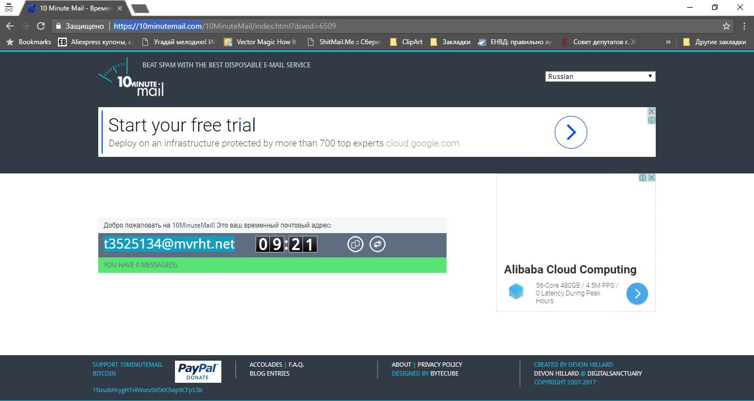Open the Aliexpress купоны bookmark

(95, 42)
